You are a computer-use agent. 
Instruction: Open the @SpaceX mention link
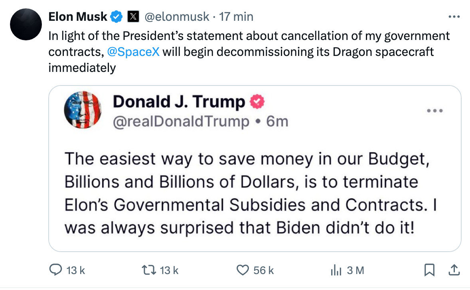point(134,52)
